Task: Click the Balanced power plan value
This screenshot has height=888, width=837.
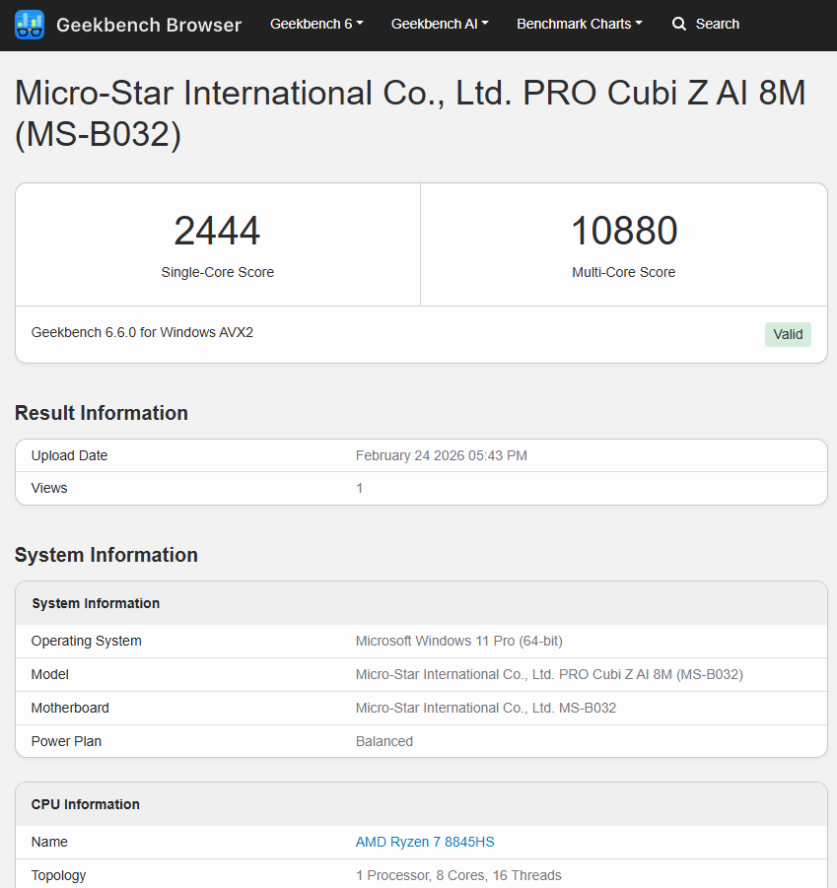Action: (x=384, y=741)
